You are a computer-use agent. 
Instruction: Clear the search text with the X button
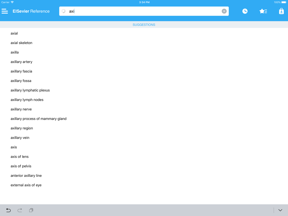point(224,11)
